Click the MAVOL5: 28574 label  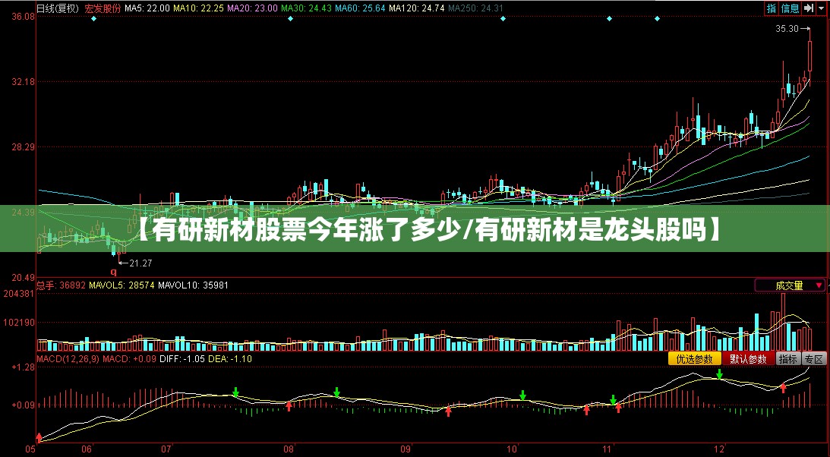coord(122,285)
